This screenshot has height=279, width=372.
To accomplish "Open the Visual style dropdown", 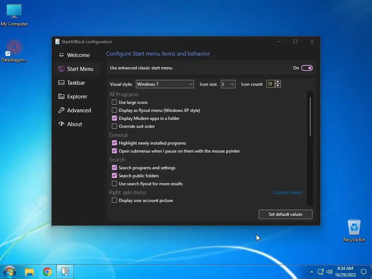I will point(165,84).
